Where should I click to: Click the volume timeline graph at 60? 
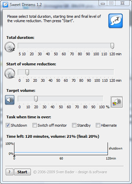coord(61,152)
